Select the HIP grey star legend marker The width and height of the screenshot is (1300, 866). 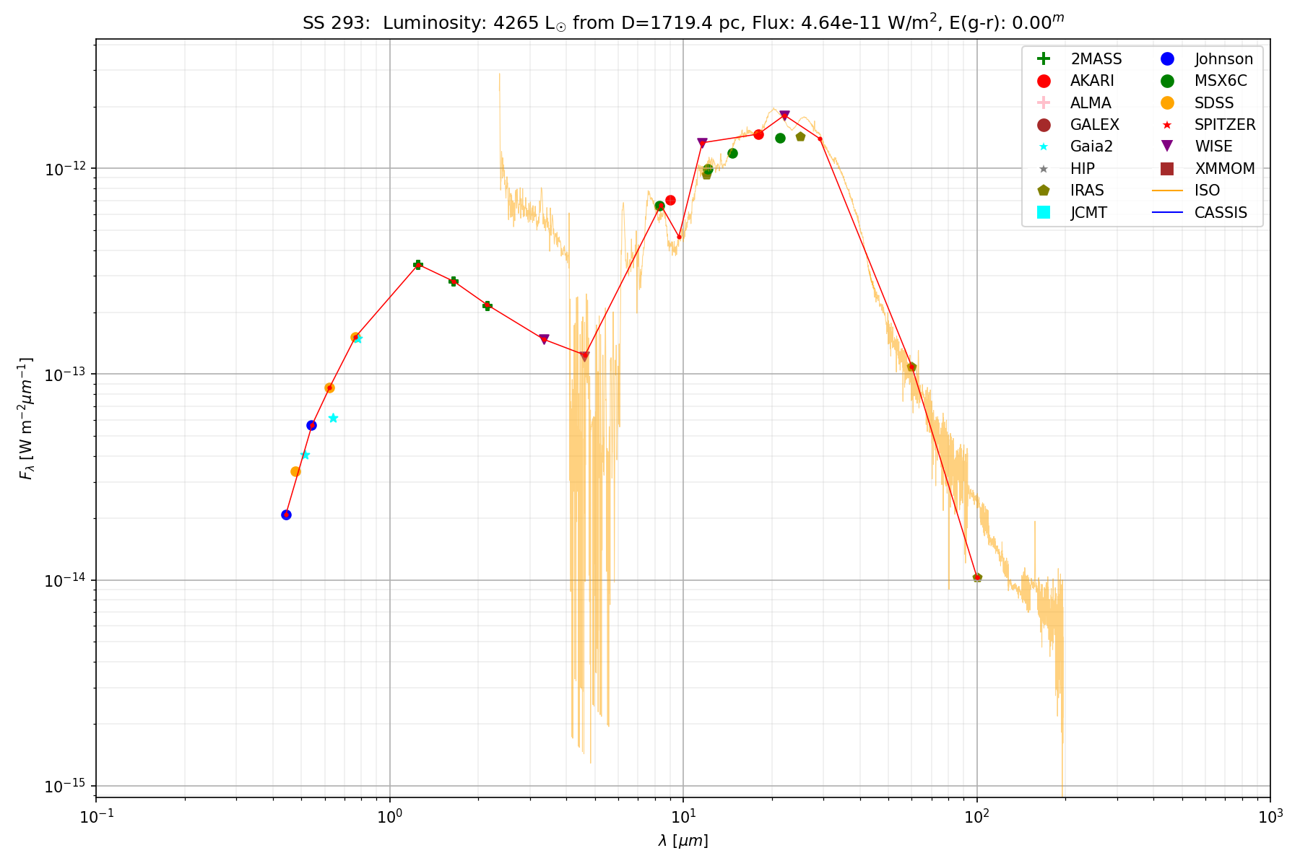[1043, 169]
